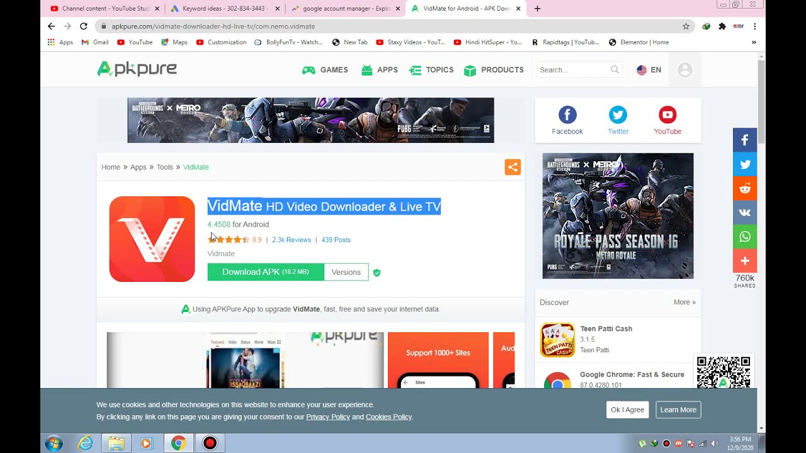
Task: Open the APPS menu
Action: (x=379, y=70)
